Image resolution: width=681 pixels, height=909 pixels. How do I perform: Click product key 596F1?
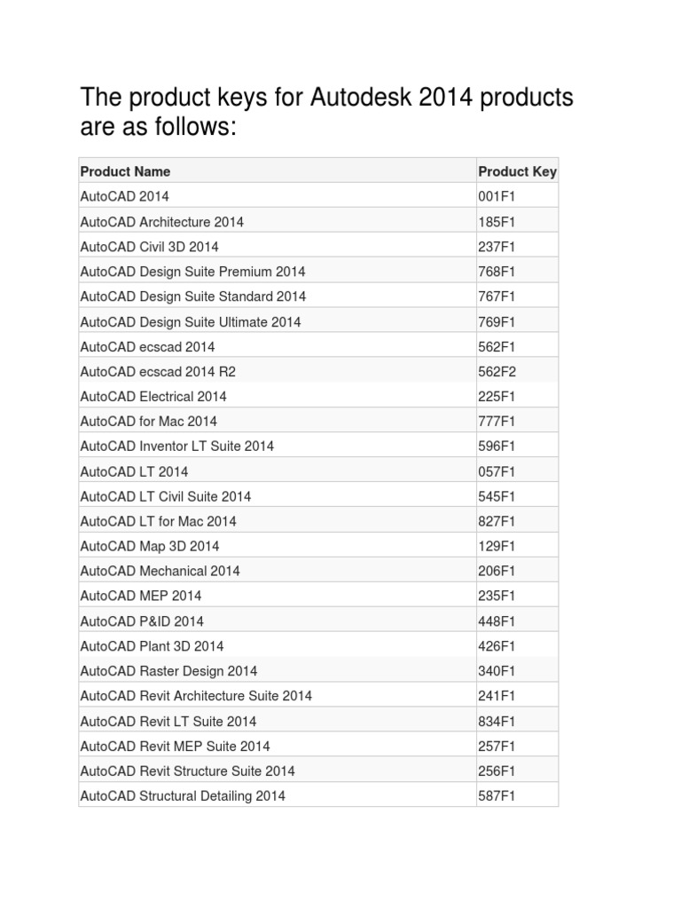coord(497,446)
